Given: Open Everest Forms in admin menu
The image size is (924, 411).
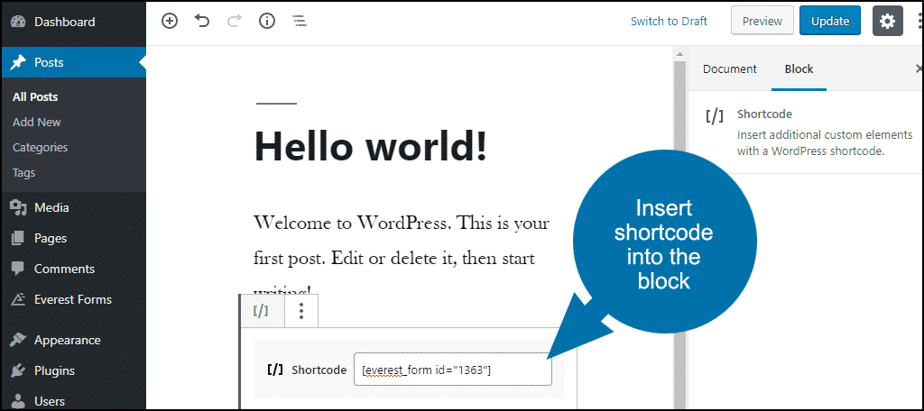Looking at the screenshot, I should [73, 299].
